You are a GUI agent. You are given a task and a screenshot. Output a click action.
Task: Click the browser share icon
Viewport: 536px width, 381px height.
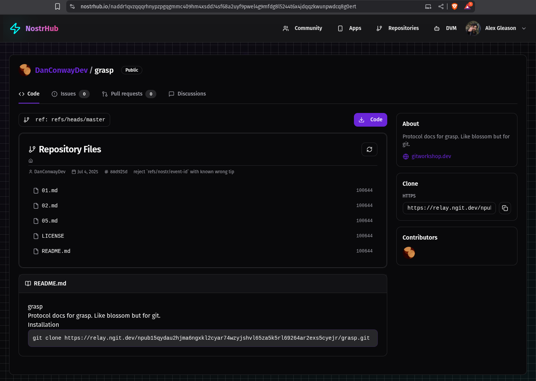(x=441, y=6)
